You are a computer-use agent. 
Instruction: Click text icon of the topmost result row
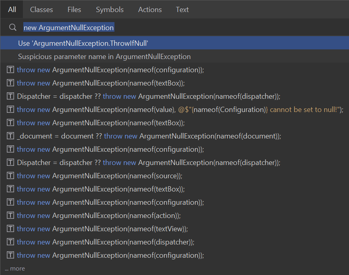(x=11, y=70)
